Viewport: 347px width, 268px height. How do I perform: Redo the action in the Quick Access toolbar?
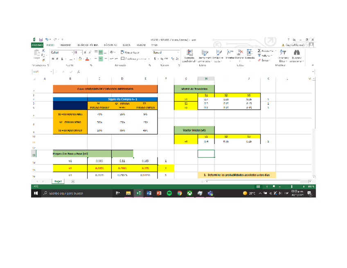pyautogui.click(x=55, y=40)
